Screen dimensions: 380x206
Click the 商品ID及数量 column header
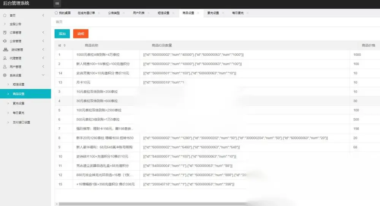click(x=161, y=45)
